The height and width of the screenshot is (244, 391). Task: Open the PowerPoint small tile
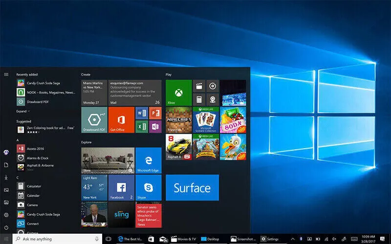(155, 113)
